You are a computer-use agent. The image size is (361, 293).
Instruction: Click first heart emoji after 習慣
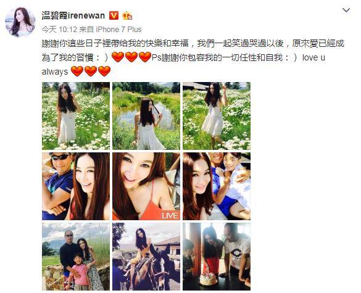118,57
